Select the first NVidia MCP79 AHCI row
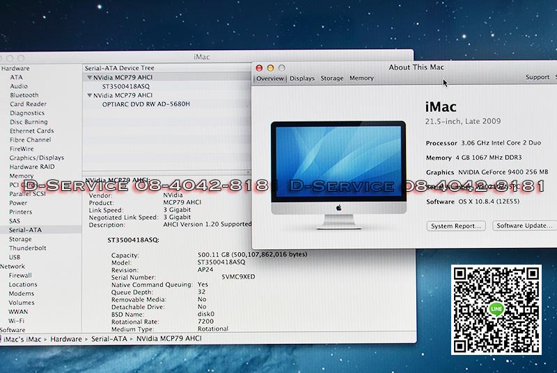This screenshot has height=373, width=557. click(166, 77)
